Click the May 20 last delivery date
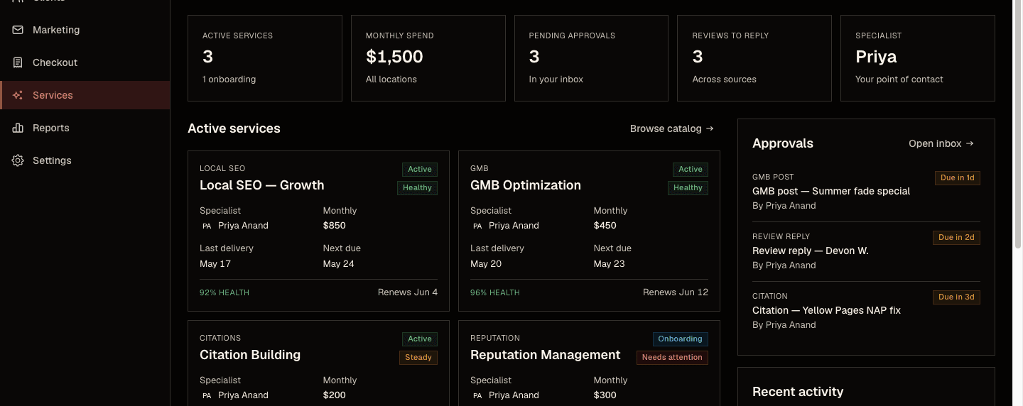Image resolution: width=1023 pixels, height=406 pixels. coord(486,264)
